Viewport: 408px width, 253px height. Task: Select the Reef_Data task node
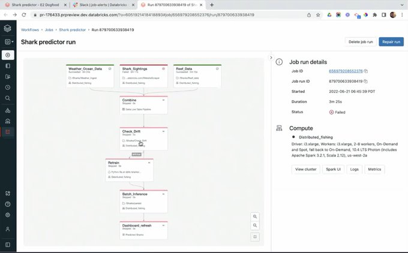(x=197, y=76)
